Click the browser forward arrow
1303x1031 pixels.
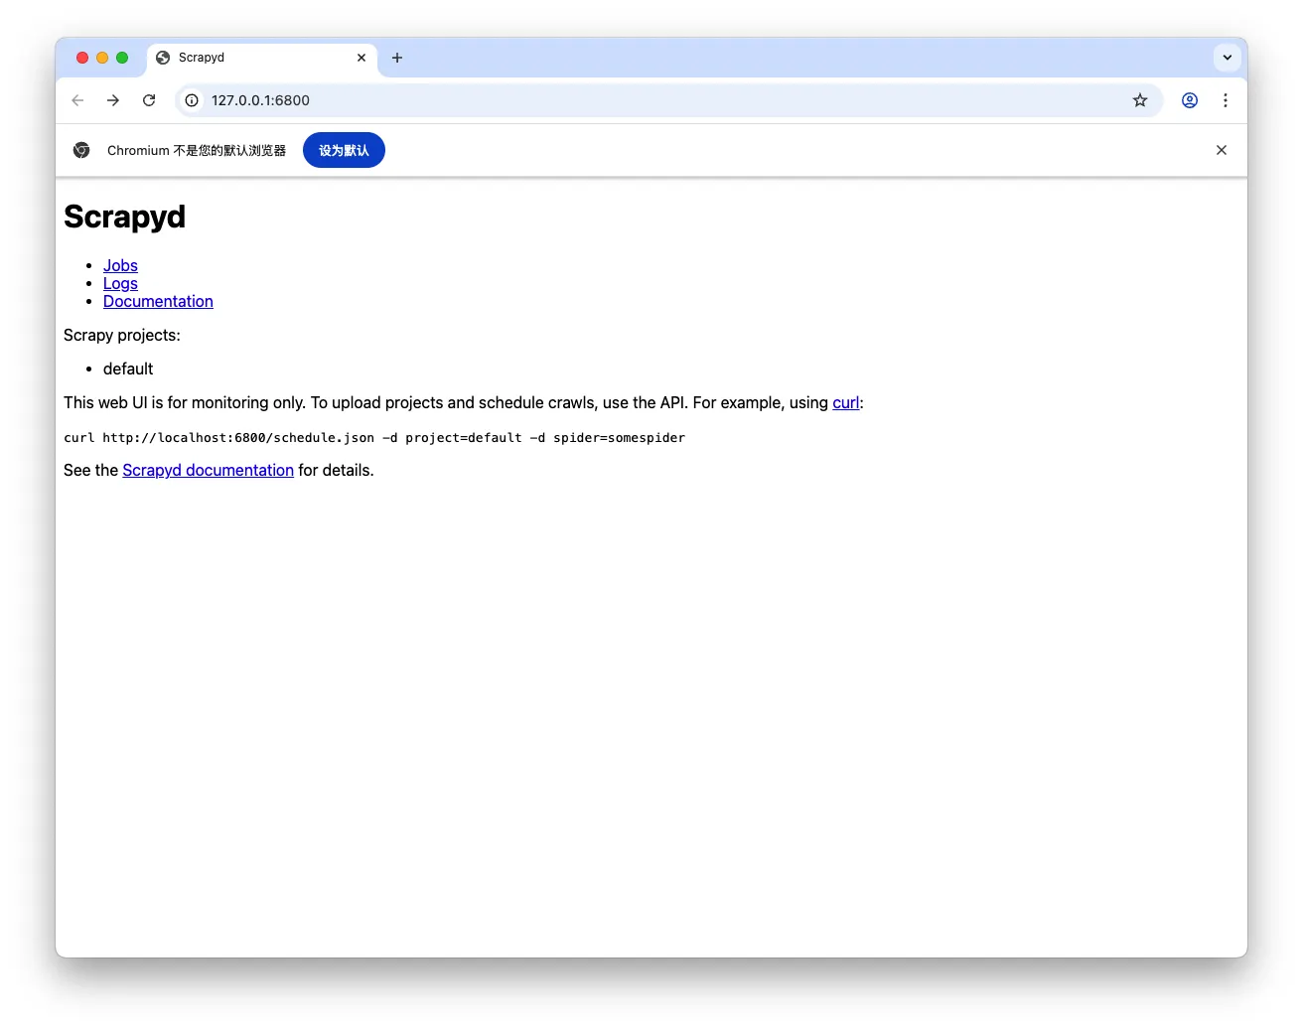pyautogui.click(x=113, y=100)
